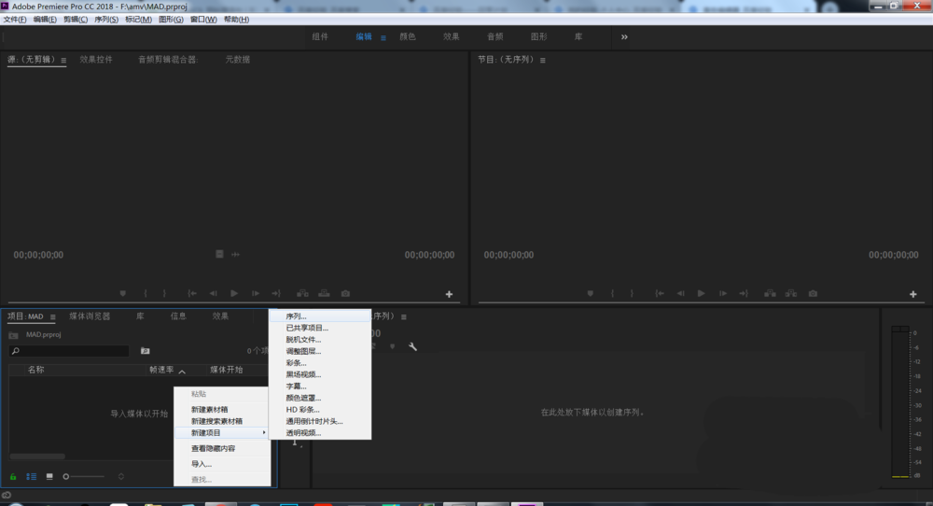Expand the 新建项目 submenu arrow
The height and width of the screenshot is (506, 933).
click(264, 433)
